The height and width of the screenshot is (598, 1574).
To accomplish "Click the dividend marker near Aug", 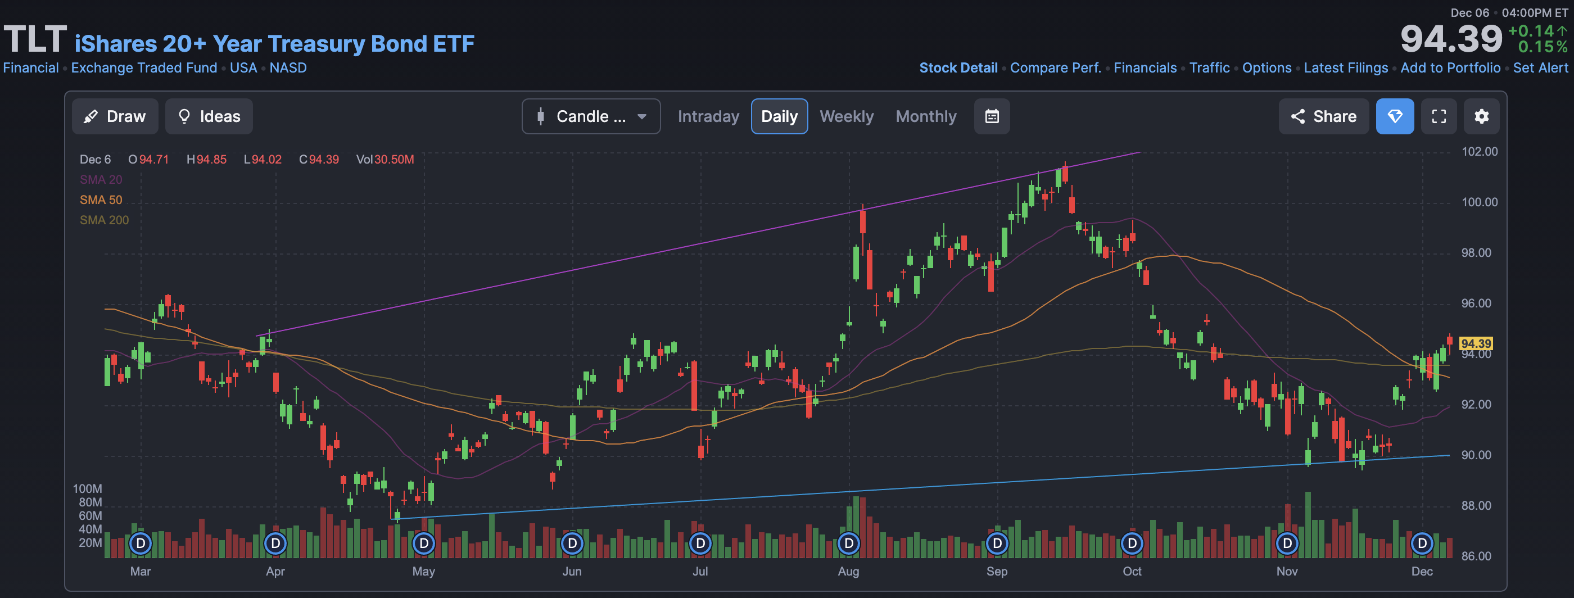I will click(x=849, y=543).
